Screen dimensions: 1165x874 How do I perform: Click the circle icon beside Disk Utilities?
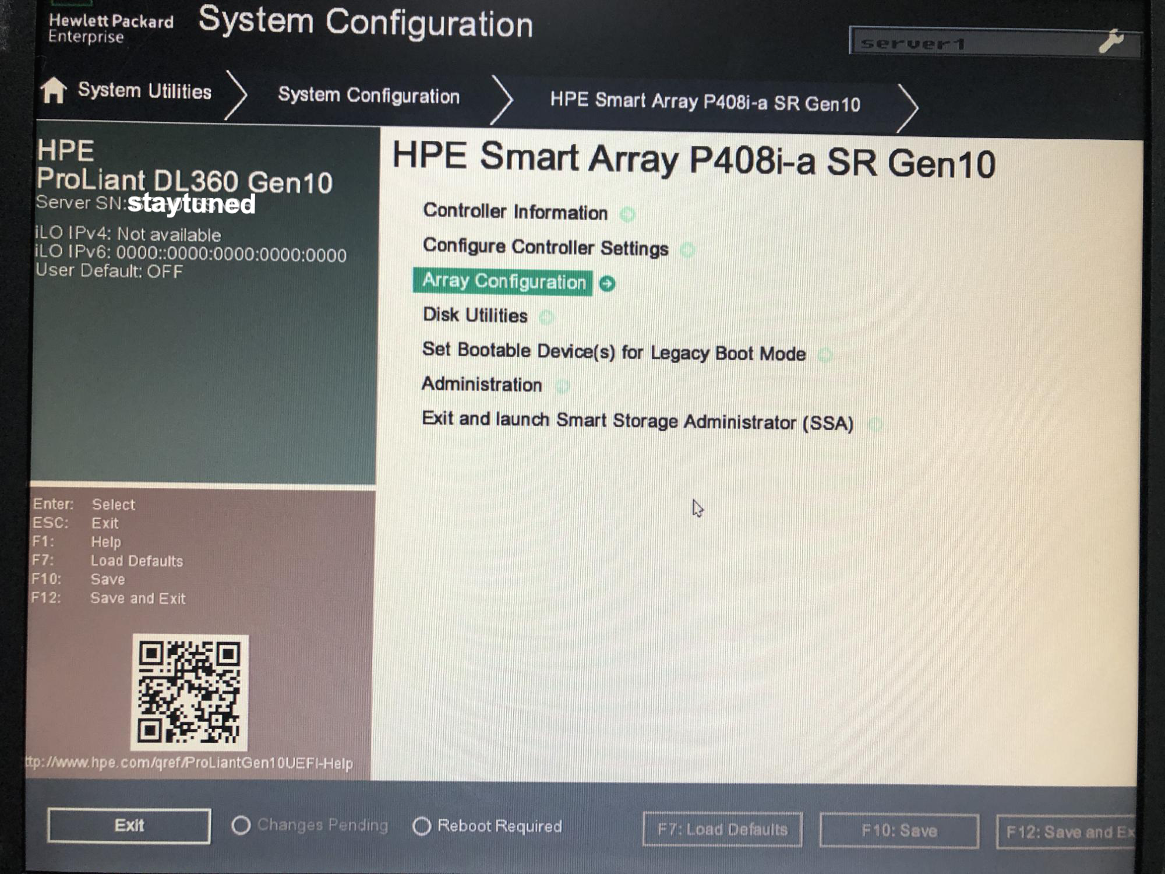546,318
